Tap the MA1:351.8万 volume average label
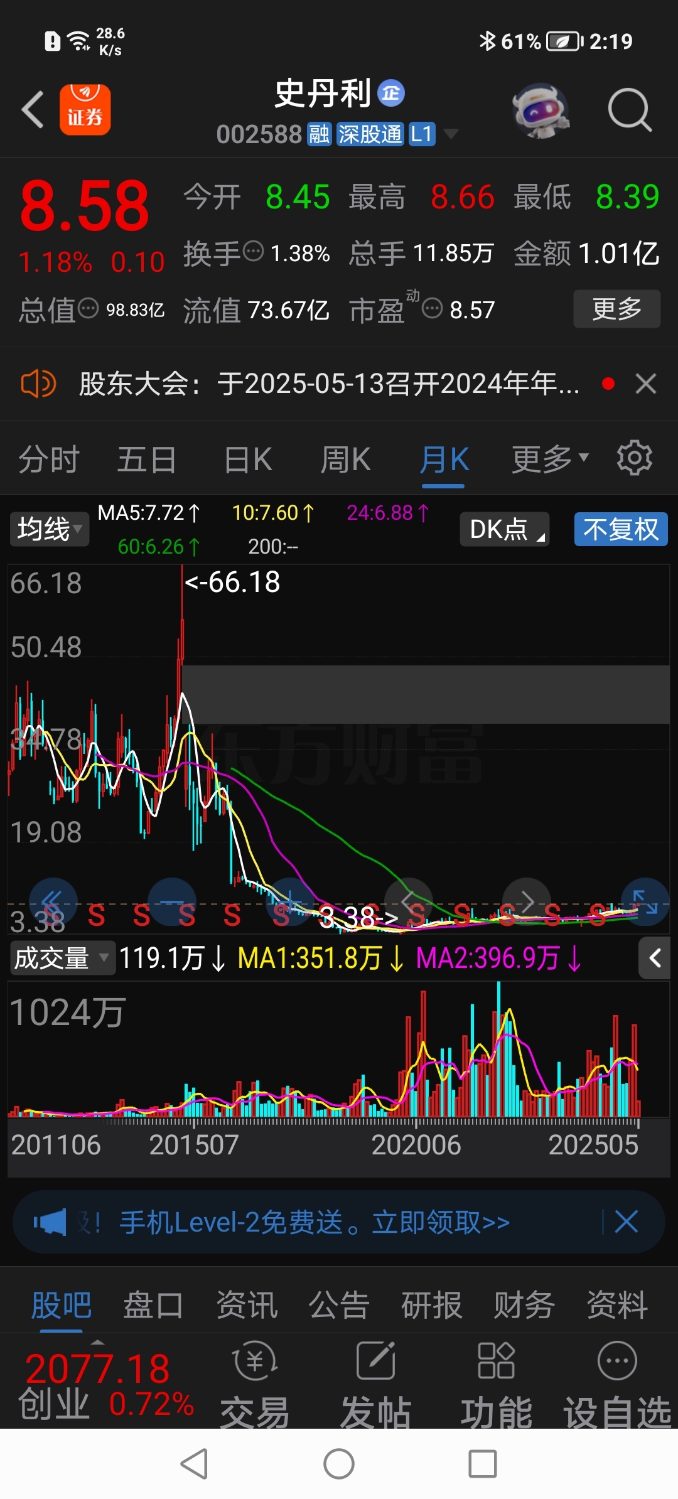 [321, 958]
